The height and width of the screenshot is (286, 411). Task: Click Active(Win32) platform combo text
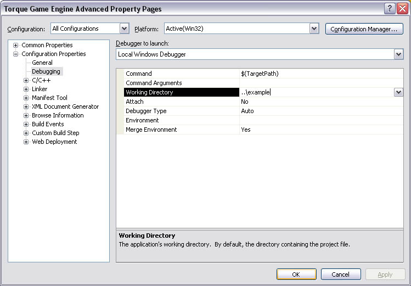tap(184, 29)
